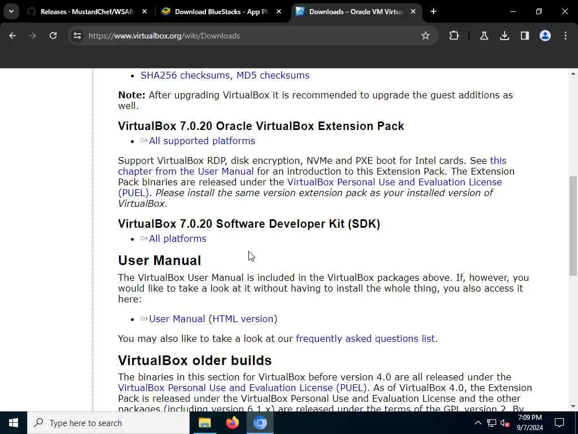The image size is (578, 434).
Task: Click the Chrome taskbar icon
Action: pyautogui.click(x=260, y=423)
